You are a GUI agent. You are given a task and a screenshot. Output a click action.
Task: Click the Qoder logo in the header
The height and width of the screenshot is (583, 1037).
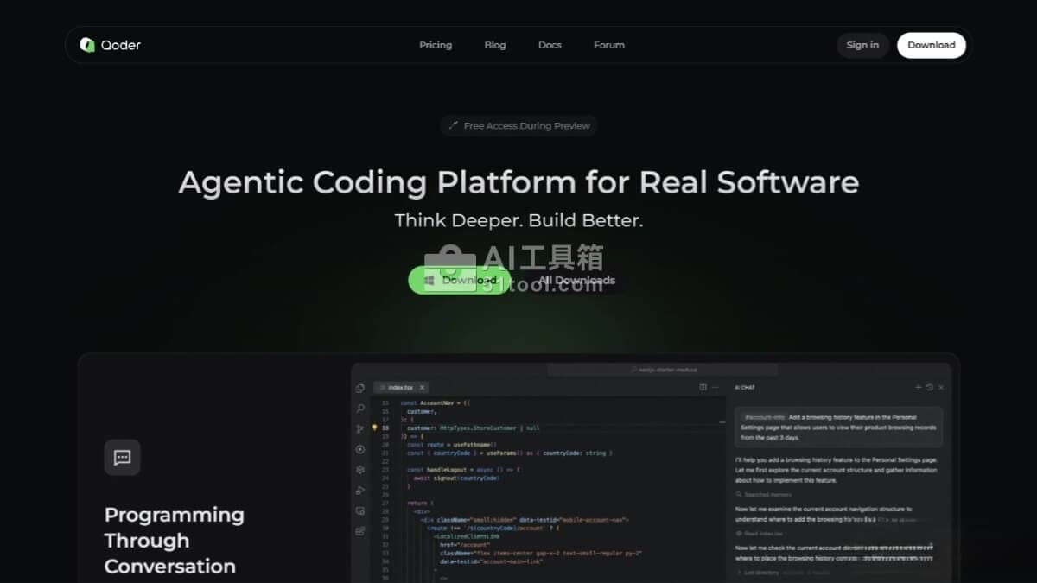pos(110,45)
